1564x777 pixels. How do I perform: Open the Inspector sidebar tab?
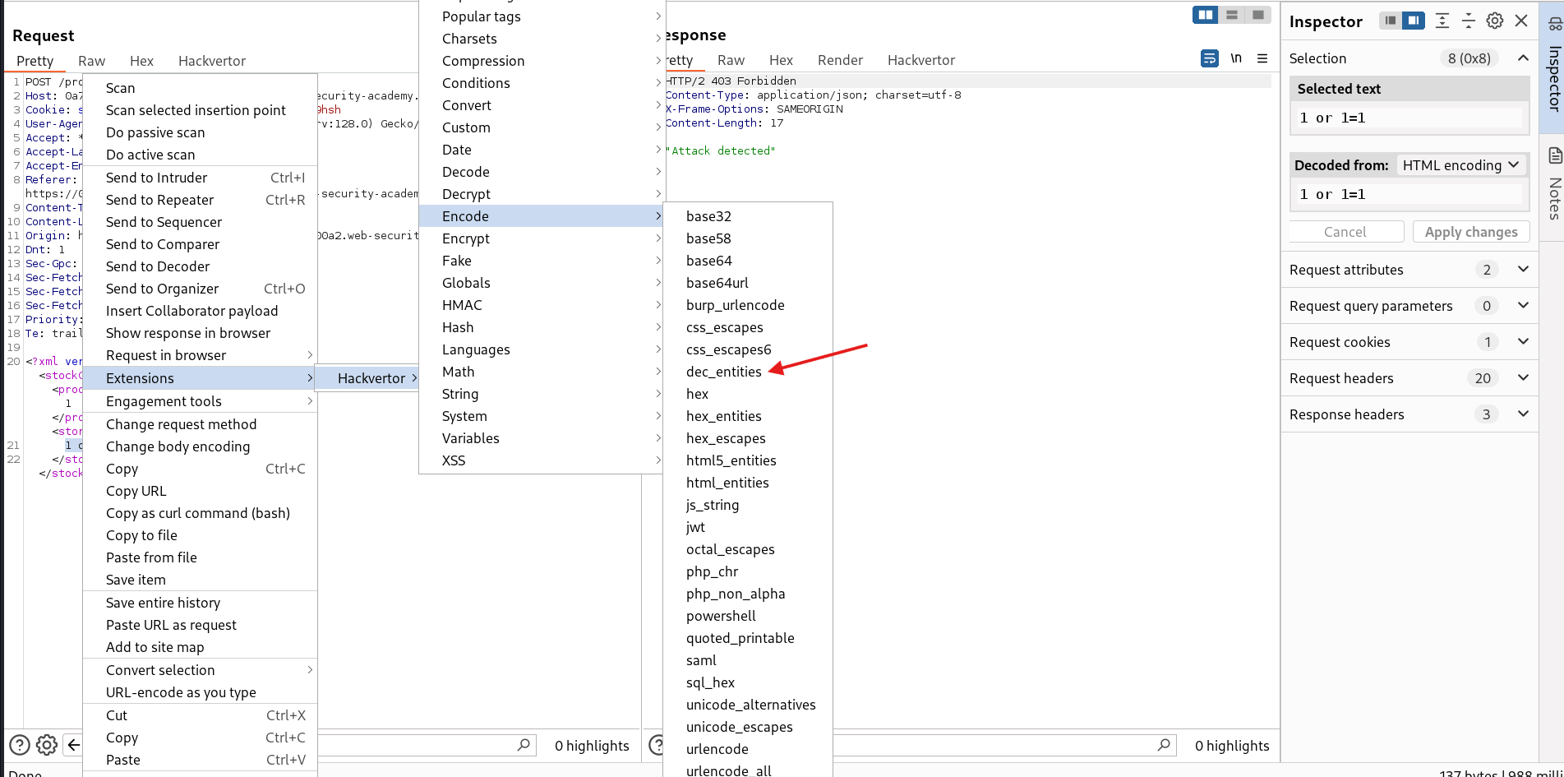point(1552,67)
